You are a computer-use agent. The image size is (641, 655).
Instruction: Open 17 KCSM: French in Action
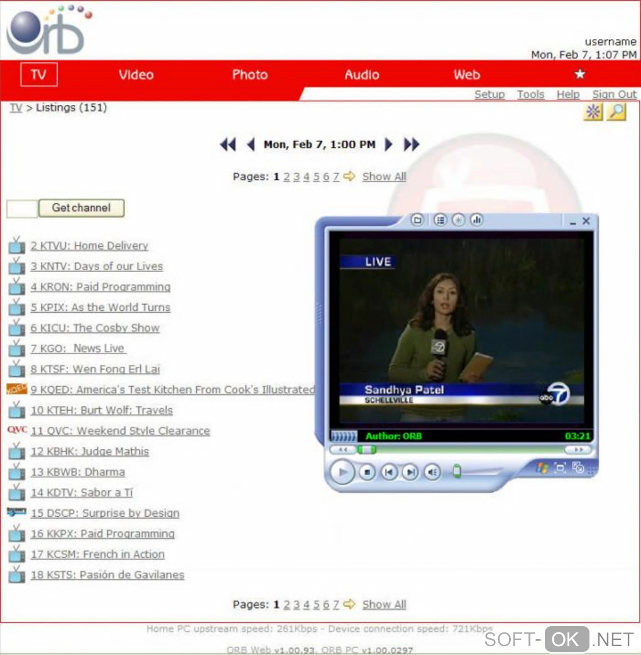coord(97,554)
